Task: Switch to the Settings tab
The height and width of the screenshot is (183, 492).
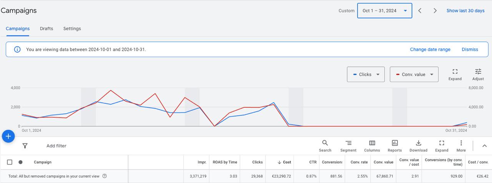Action: pos(72,28)
